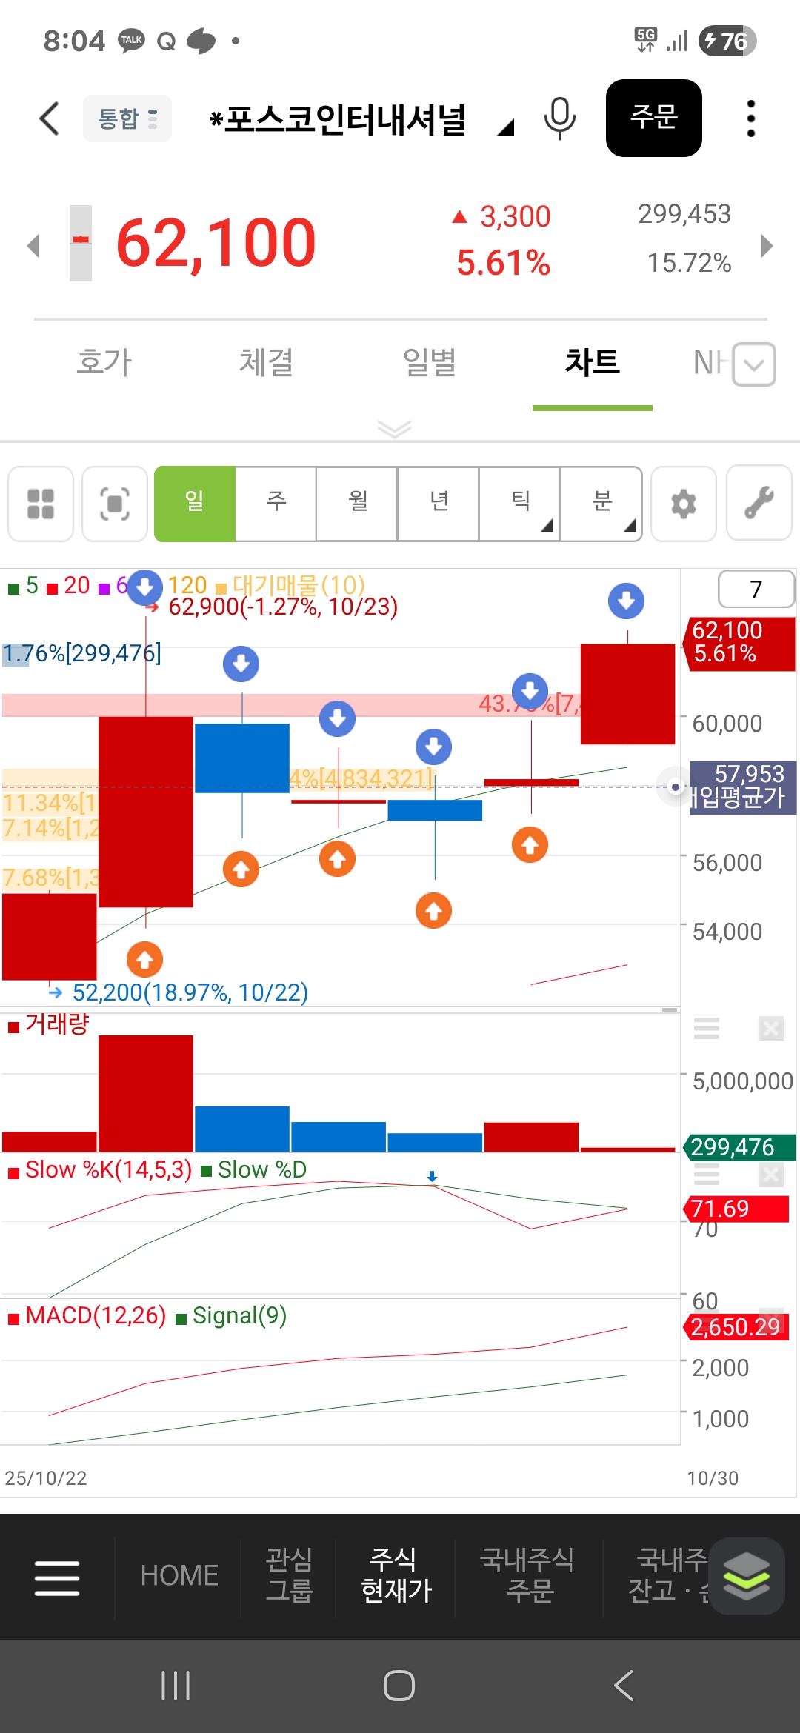Switch chart period to 월 monthly
This screenshot has width=800, height=1733.
pyautogui.click(x=358, y=504)
